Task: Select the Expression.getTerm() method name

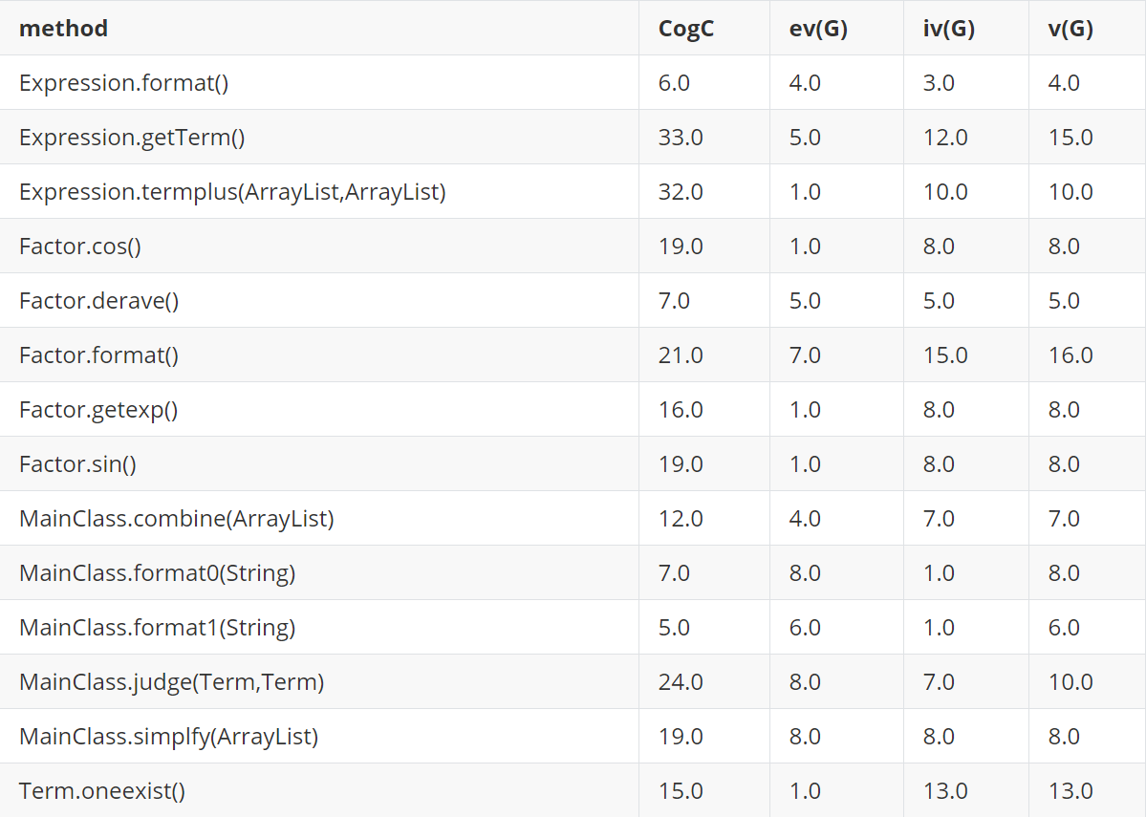Action: [132, 138]
